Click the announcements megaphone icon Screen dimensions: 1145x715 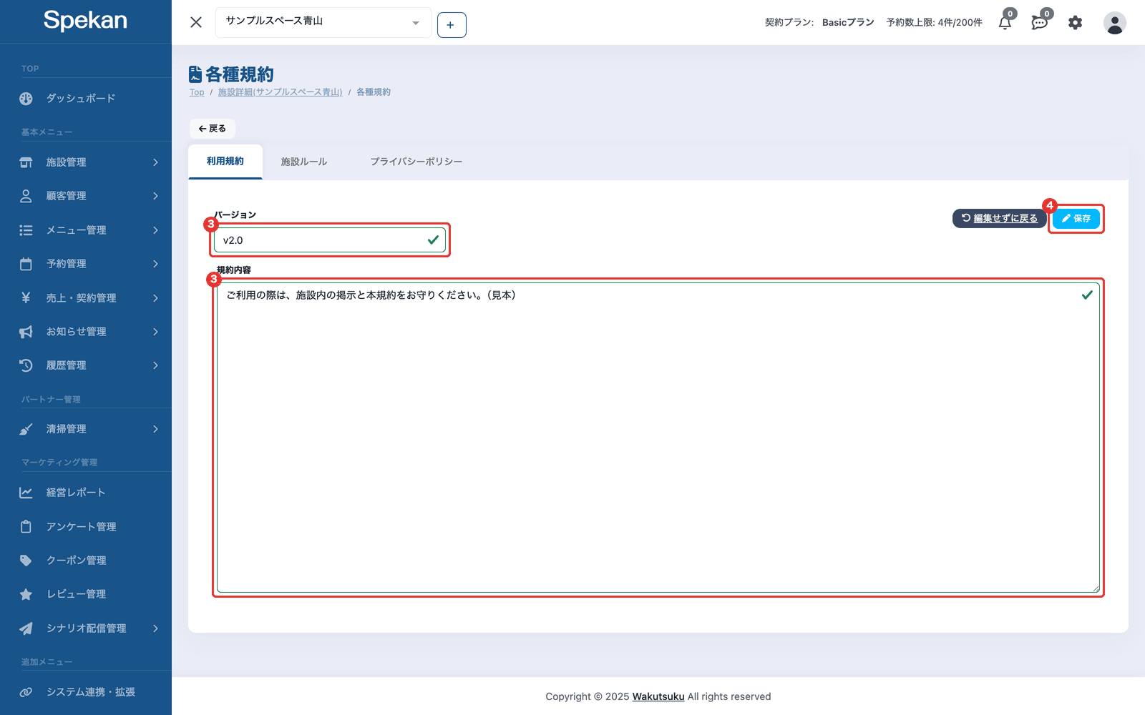26,332
